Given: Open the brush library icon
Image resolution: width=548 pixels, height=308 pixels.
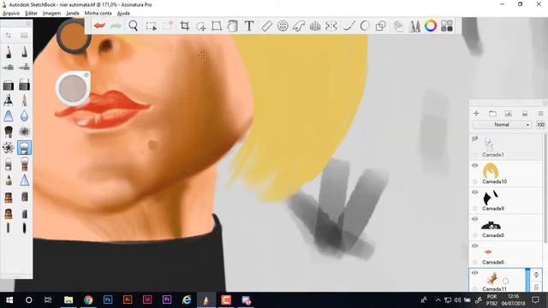Looking at the screenshot, I should (x=24, y=35).
